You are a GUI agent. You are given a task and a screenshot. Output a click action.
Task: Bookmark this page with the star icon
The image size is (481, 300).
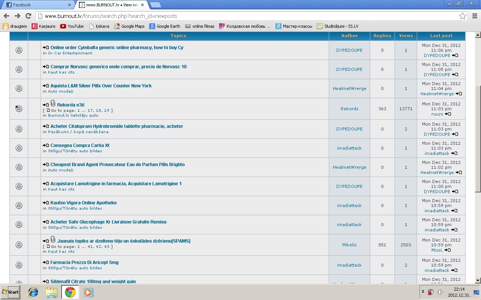pos(463,16)
